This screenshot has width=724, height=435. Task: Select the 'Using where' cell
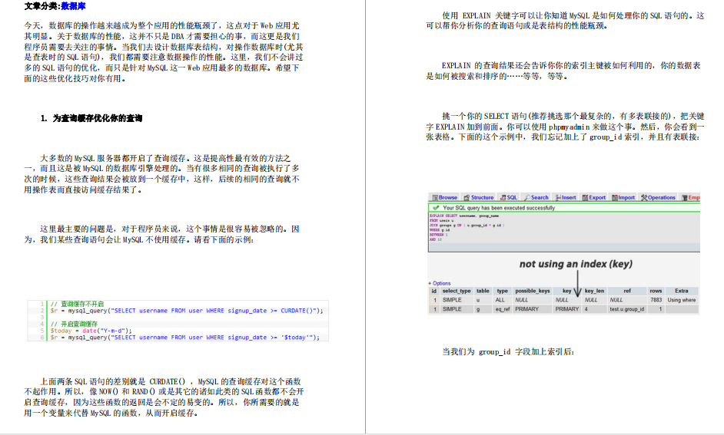tap(682, 300)
